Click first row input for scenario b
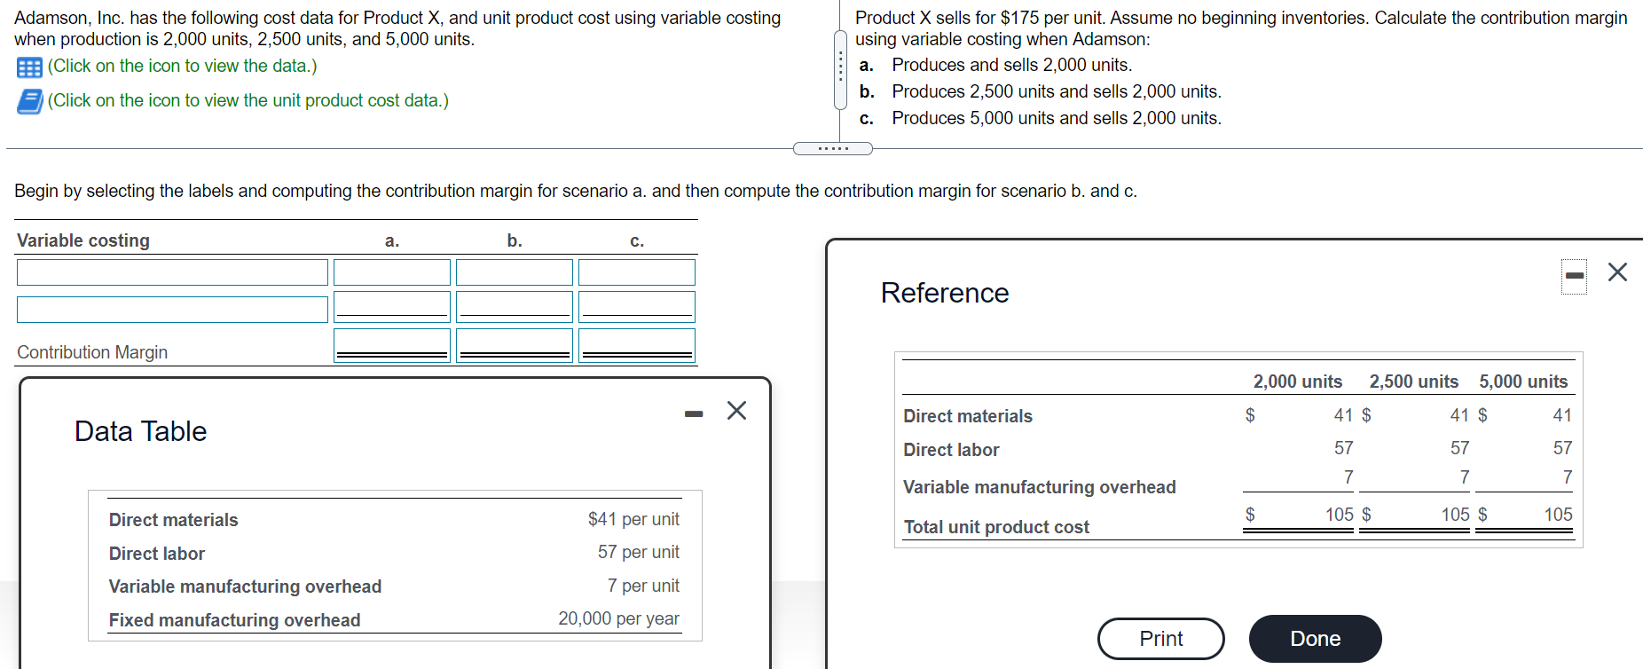 [514, 272]
